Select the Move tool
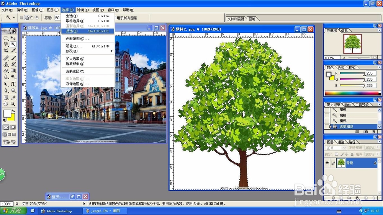 pos(13,38)
